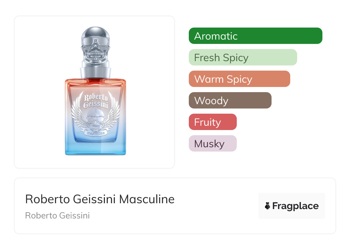This screenshot has width=350, height=248.
Task: Choose the orange Warm Spicy accord bar
Action: coord(239,79)
